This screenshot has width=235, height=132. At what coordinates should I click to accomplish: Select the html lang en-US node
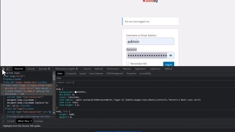pyautogui.click(x=14, y=76)
